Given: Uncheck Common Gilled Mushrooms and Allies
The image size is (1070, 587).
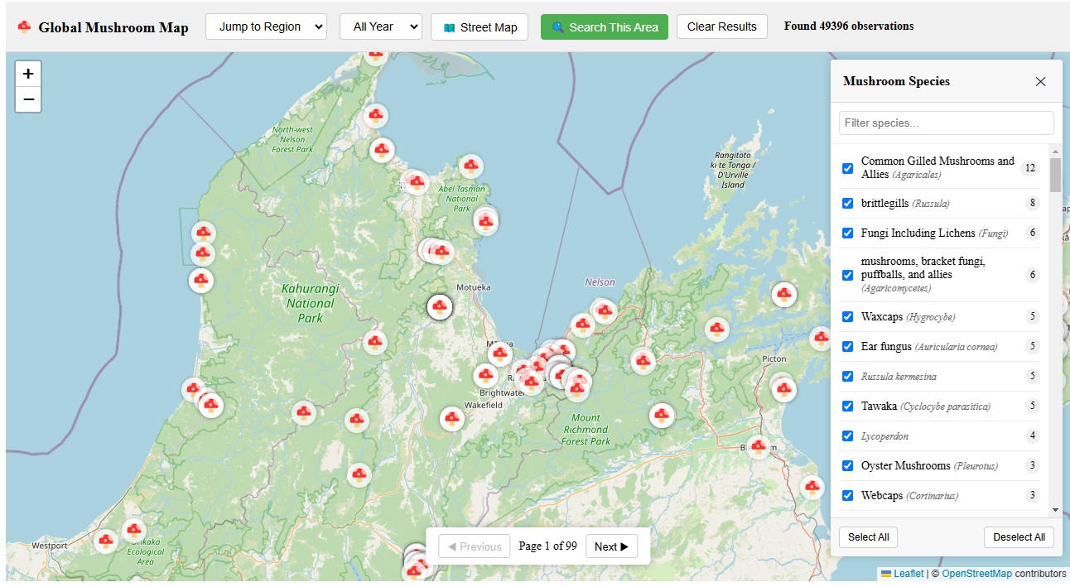Looking at the screenshot, I should click(x=847, y=168).
